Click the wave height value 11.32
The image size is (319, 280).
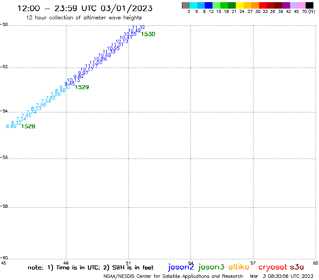click(138, 27)
